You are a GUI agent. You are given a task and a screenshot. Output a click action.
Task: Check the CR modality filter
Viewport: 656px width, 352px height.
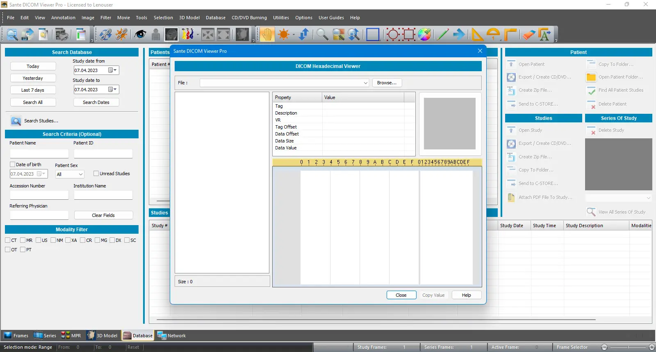pos(82,240)
